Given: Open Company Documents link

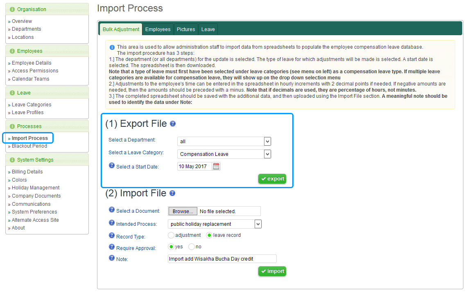Looking at the screenshot, I should (36, 196).
